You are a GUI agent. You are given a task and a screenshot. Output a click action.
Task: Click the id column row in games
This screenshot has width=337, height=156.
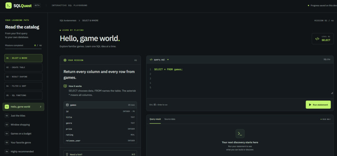(x=100, y=111)
